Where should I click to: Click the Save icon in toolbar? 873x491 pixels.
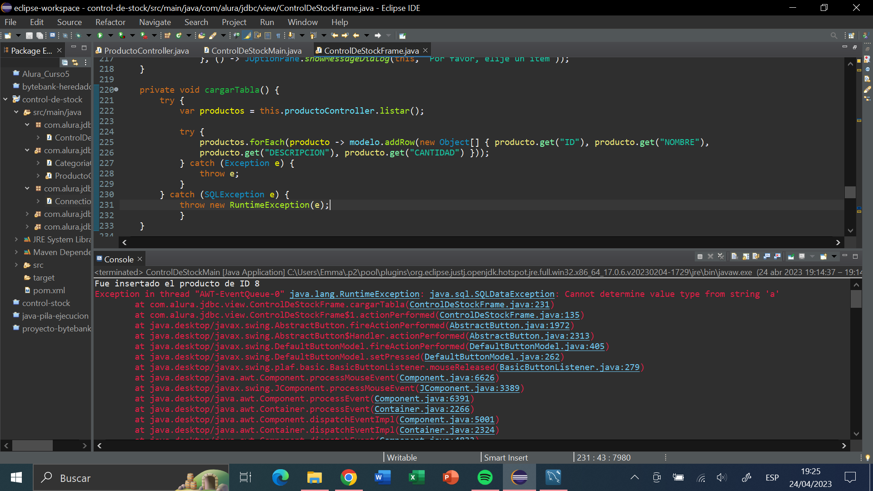click(x=29, y=35)
